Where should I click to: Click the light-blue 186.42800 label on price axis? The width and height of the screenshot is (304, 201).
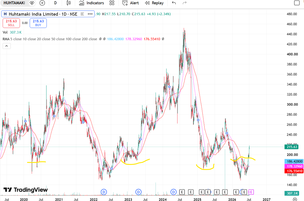(x=294, y=161)
